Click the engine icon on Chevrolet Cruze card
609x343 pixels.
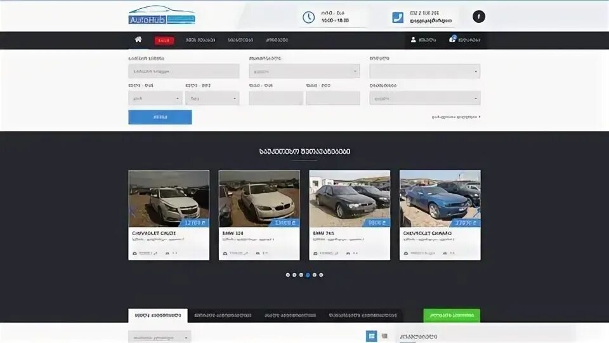(x=167, y=253)
